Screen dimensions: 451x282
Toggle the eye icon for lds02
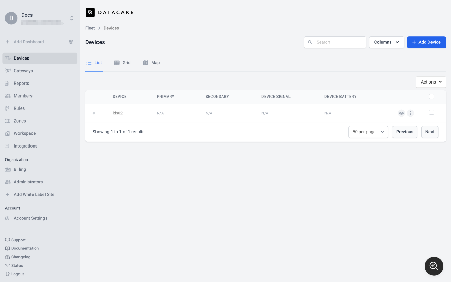click(401, 113)
